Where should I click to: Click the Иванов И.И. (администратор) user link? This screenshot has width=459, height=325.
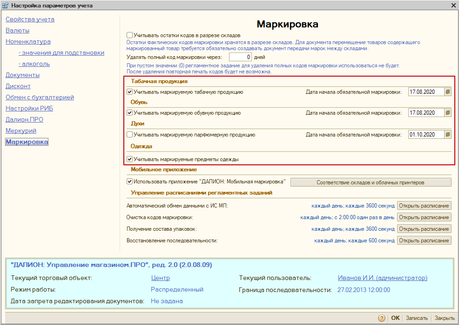pos(382,278)
